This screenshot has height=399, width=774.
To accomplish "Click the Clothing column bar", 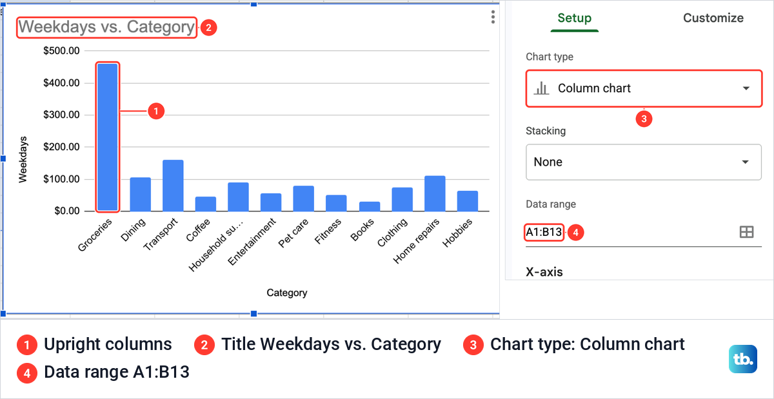I will [x=402, y=199].
